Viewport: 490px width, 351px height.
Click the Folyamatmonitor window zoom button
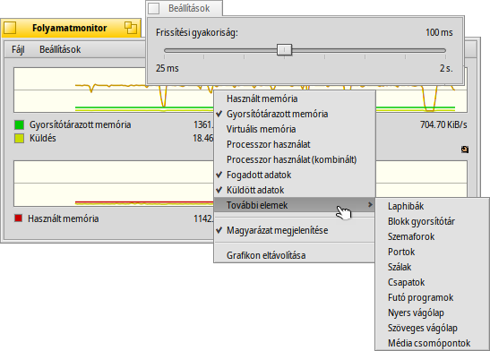point(130,28)
